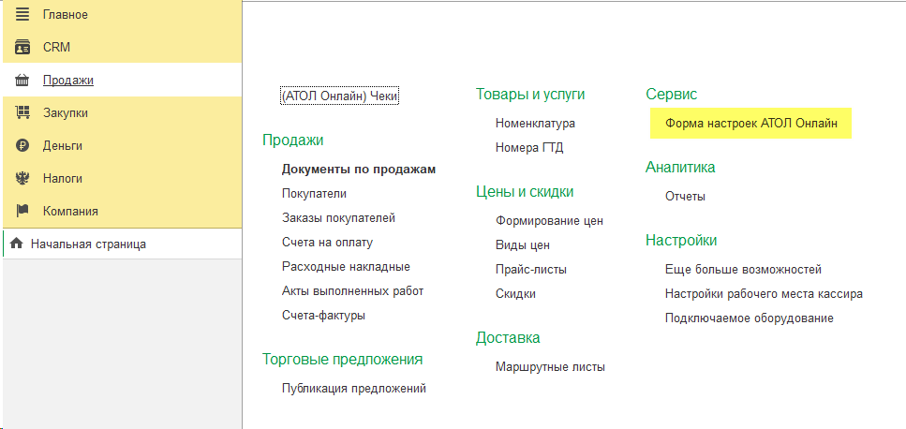Open the Покупатели list
Screen dimensions: 906x429
click(314, 194)
